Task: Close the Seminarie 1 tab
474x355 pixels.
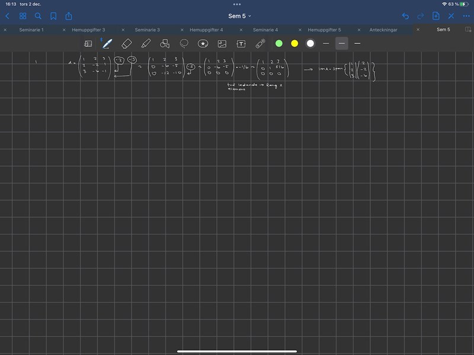Action: click(5, 30)
